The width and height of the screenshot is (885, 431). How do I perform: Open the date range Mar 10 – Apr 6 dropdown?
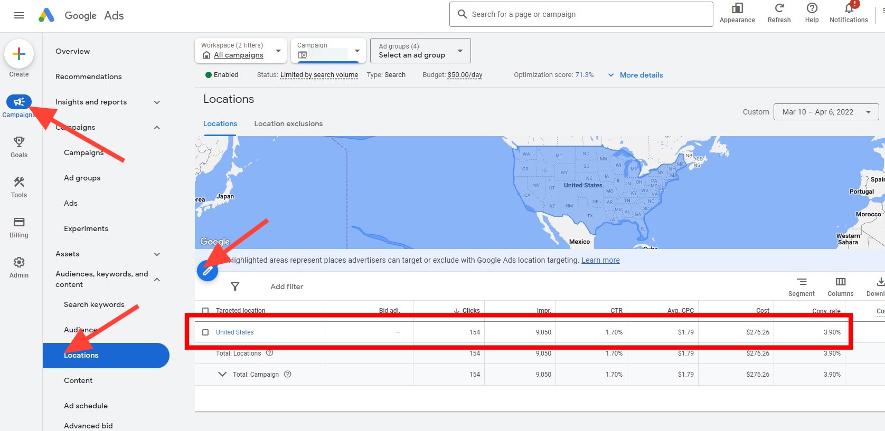pos(826,112)
